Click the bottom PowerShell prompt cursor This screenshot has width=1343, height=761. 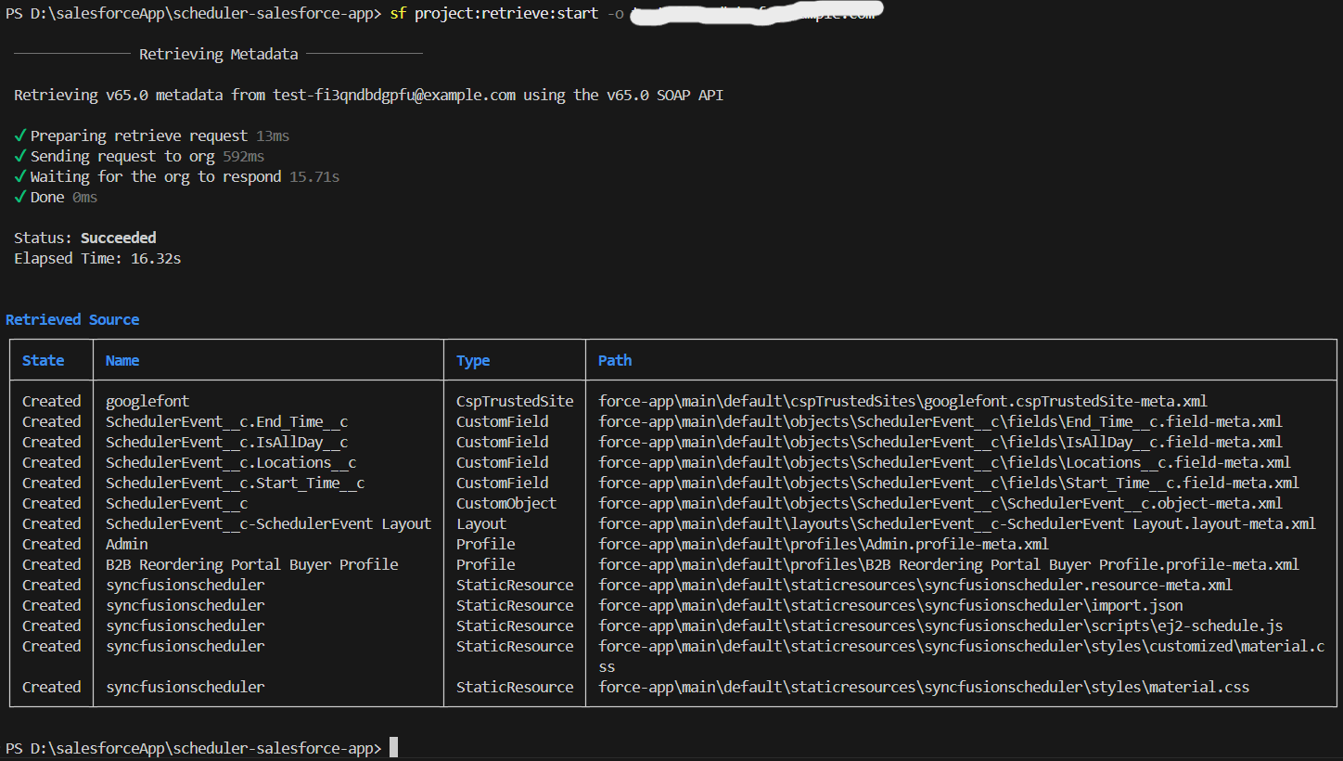coord(393,748)
